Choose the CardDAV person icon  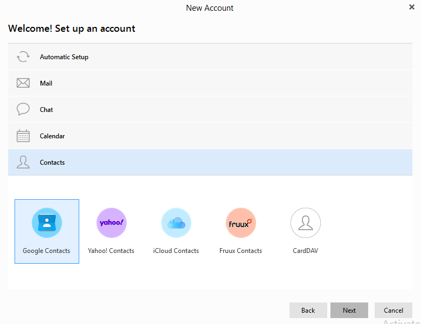click(306, 223)
